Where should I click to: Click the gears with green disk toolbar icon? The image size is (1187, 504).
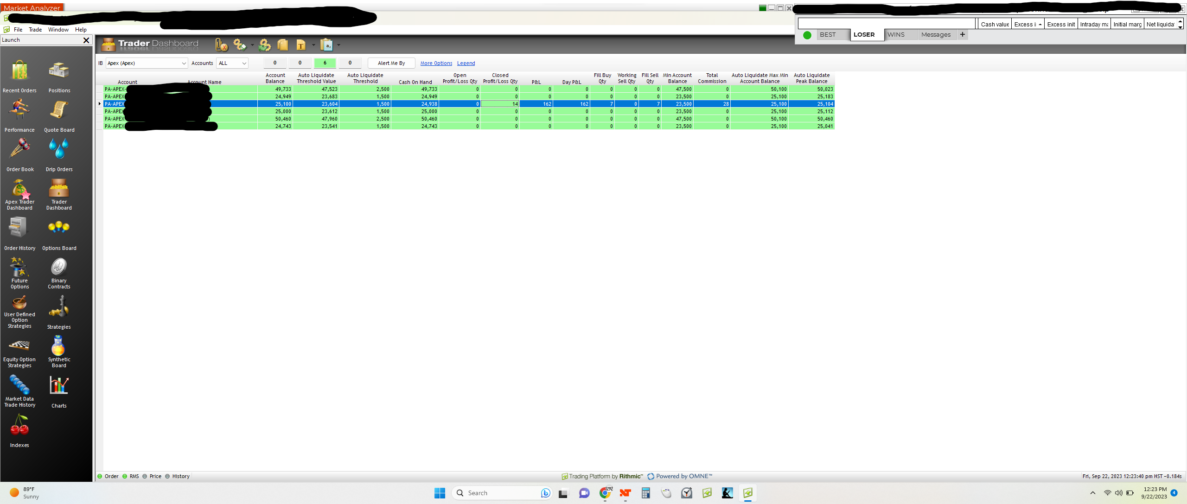click(x=240, y=45)
